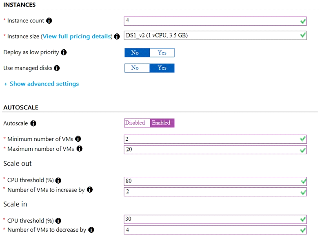Set Deploy as low priority to Yes
The width and height of the screenshot is (324, 237).
pyautogui.click(x=162, y=53)
